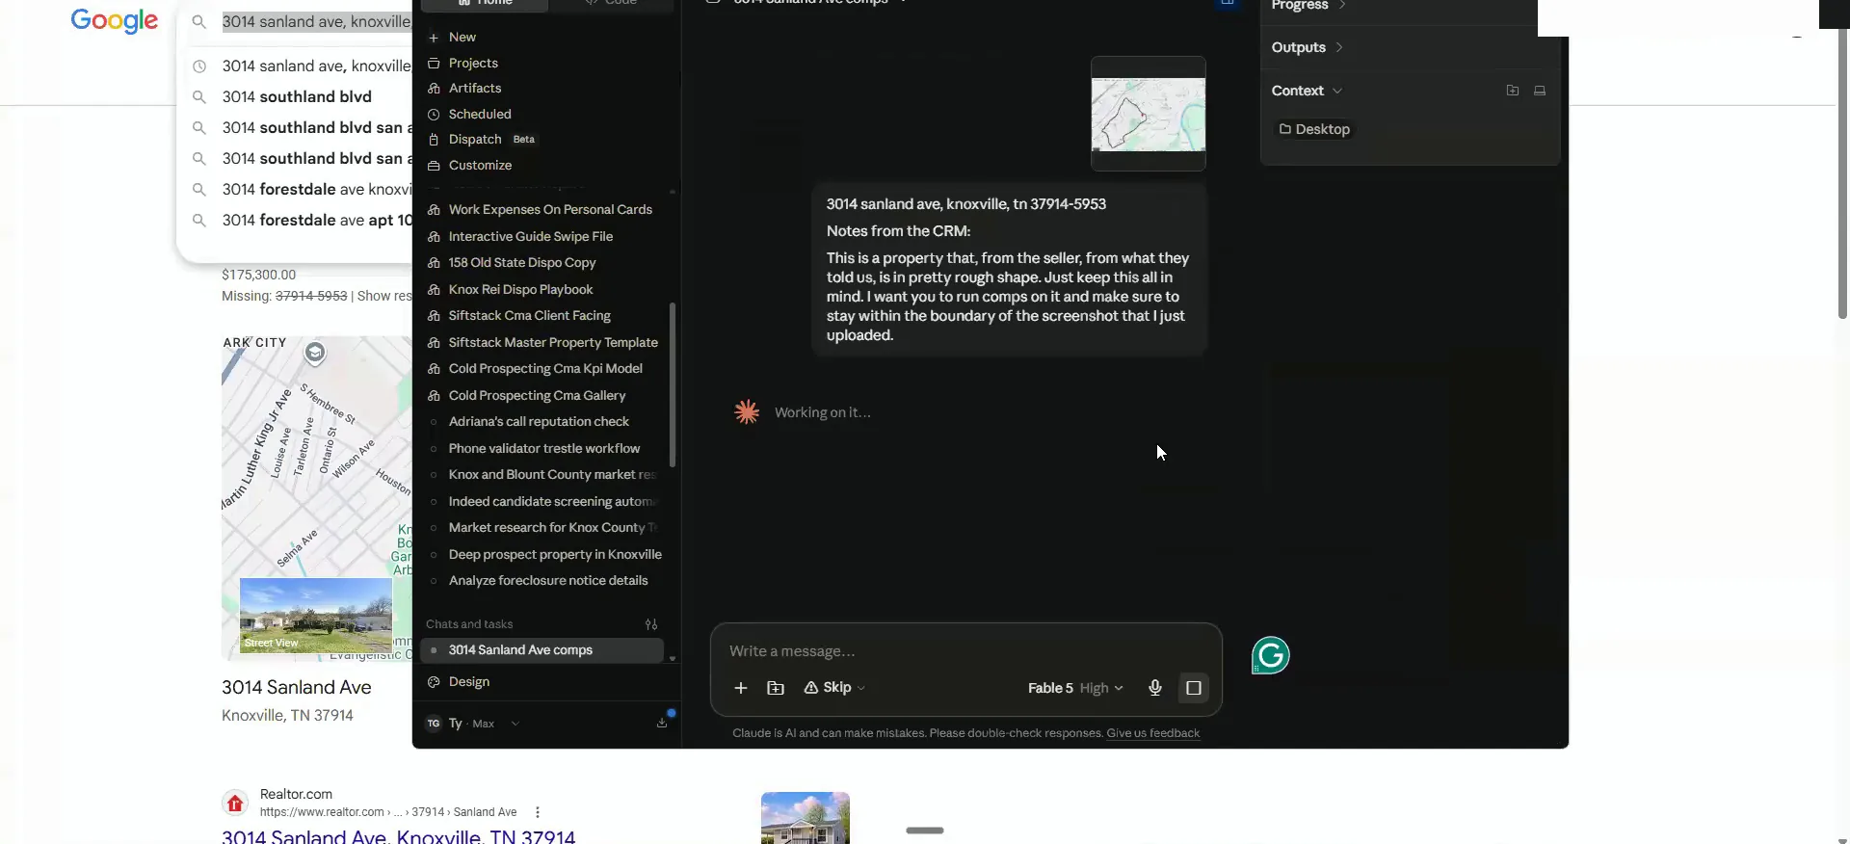The width and height of the screenshot is (1850, 844).
Task: Open the plus attachment button in the message box
Action: point(740,688)
